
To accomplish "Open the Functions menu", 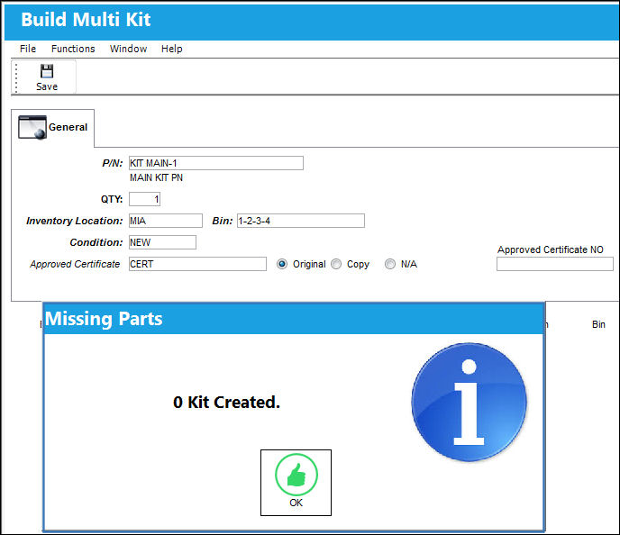I will click(x=73, y=49).
